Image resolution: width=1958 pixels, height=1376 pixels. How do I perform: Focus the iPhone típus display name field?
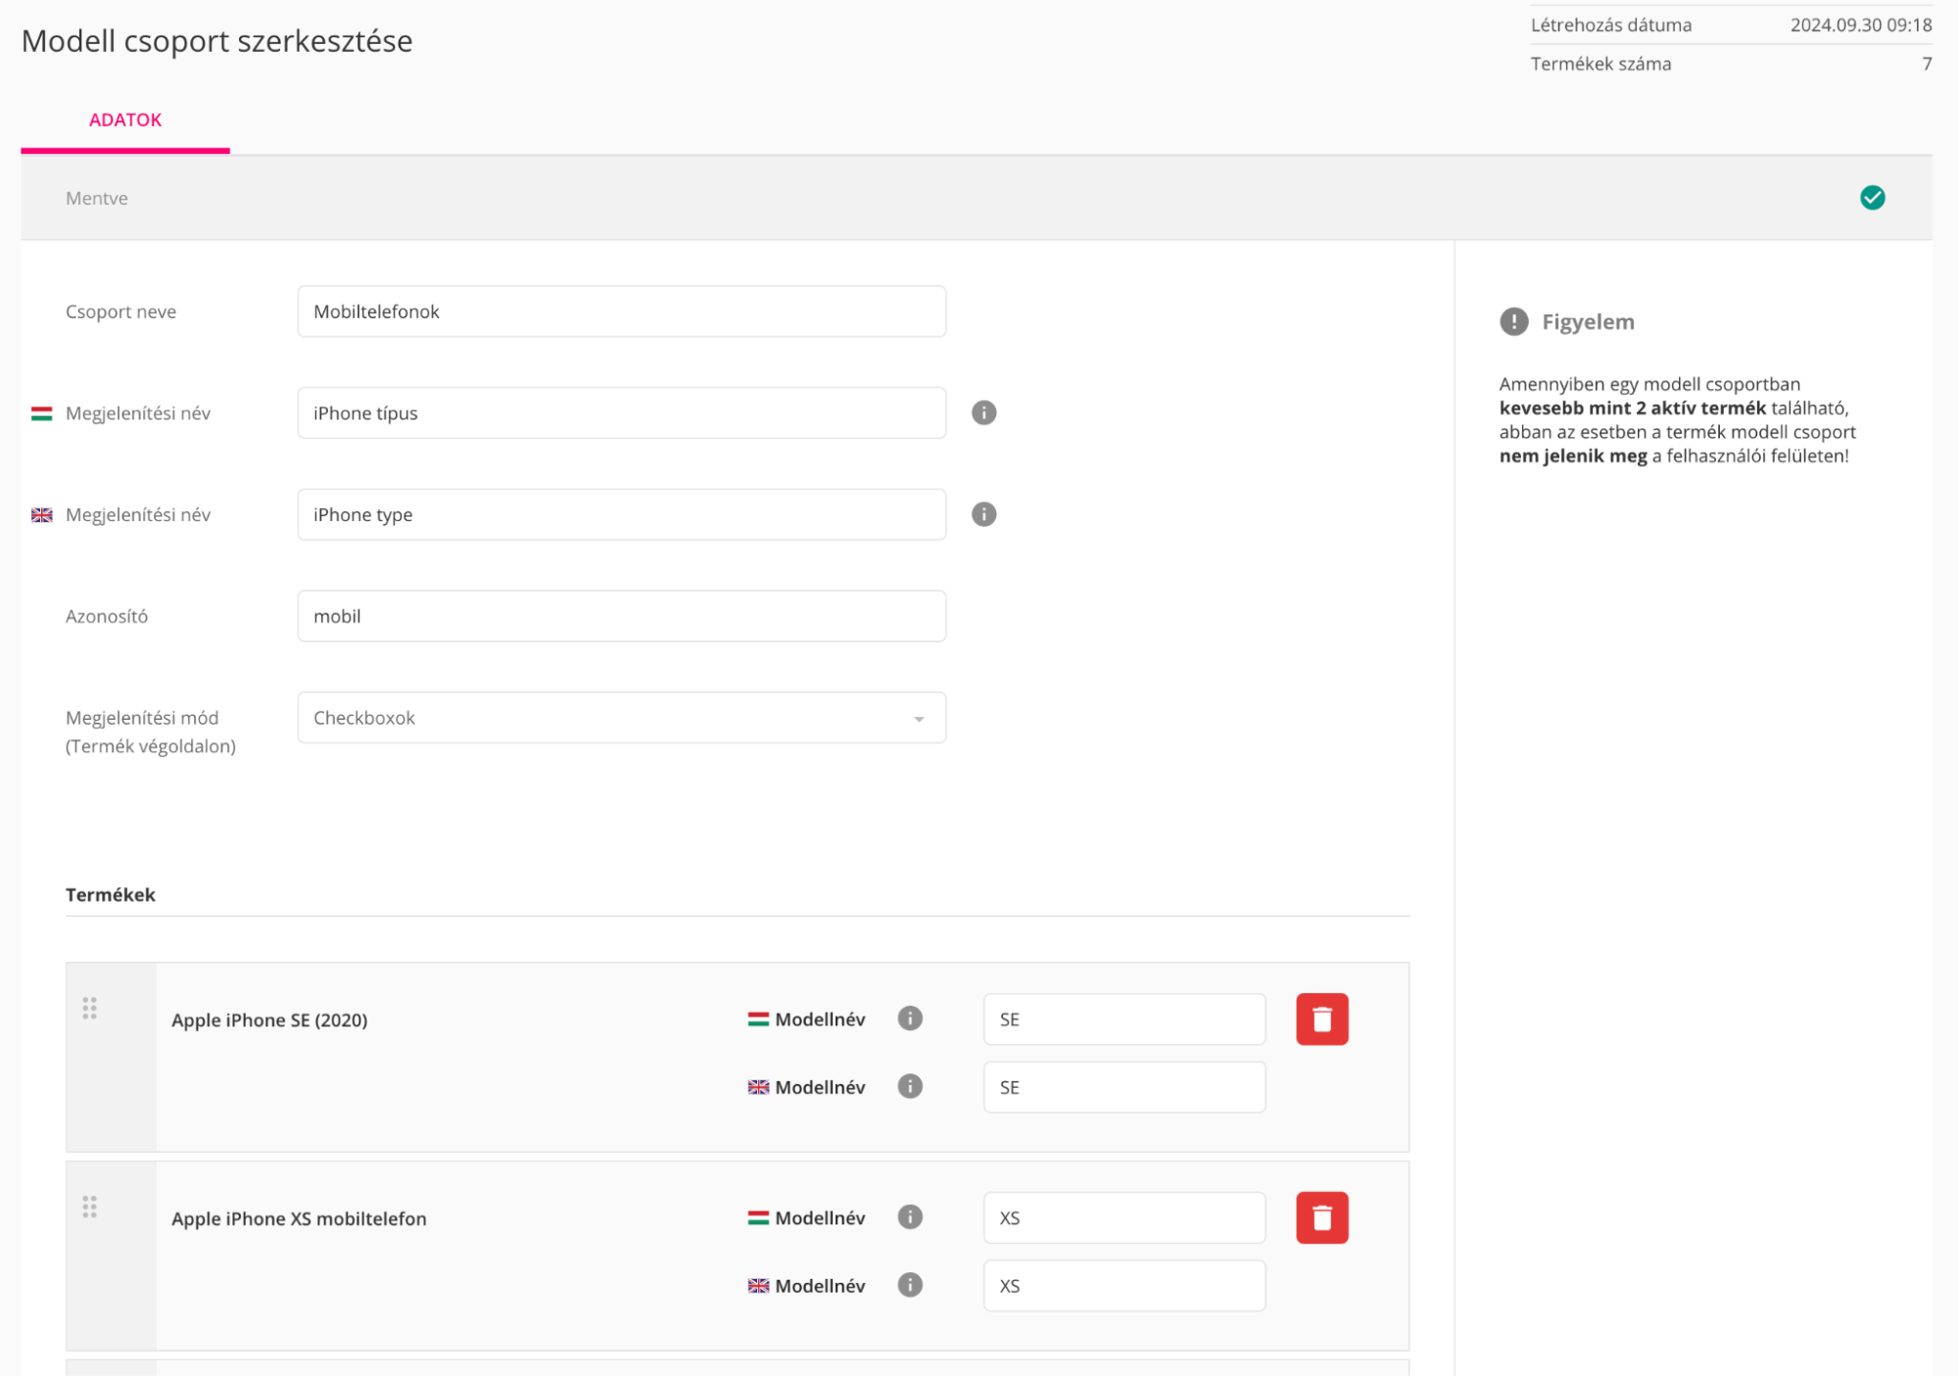click(621, 412)
